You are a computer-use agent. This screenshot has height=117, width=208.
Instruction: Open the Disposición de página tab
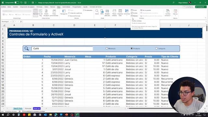coord(27,7)
